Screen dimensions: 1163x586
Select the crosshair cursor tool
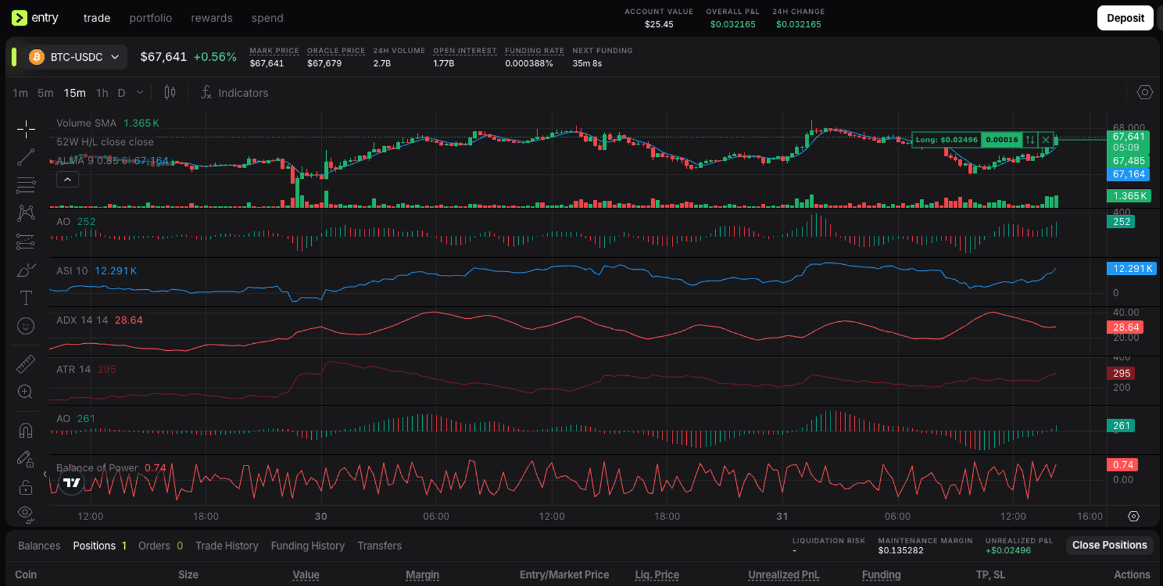point(26,129)
